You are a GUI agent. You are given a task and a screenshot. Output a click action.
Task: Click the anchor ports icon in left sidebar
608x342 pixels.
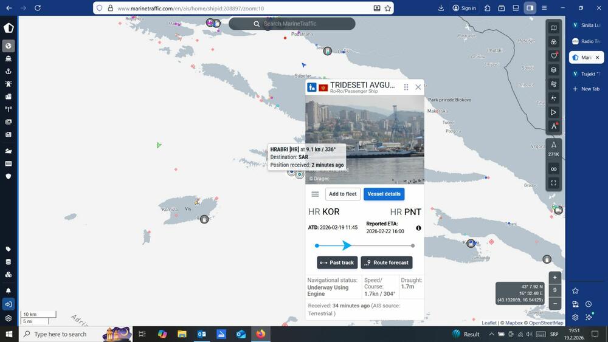point(9,71)
